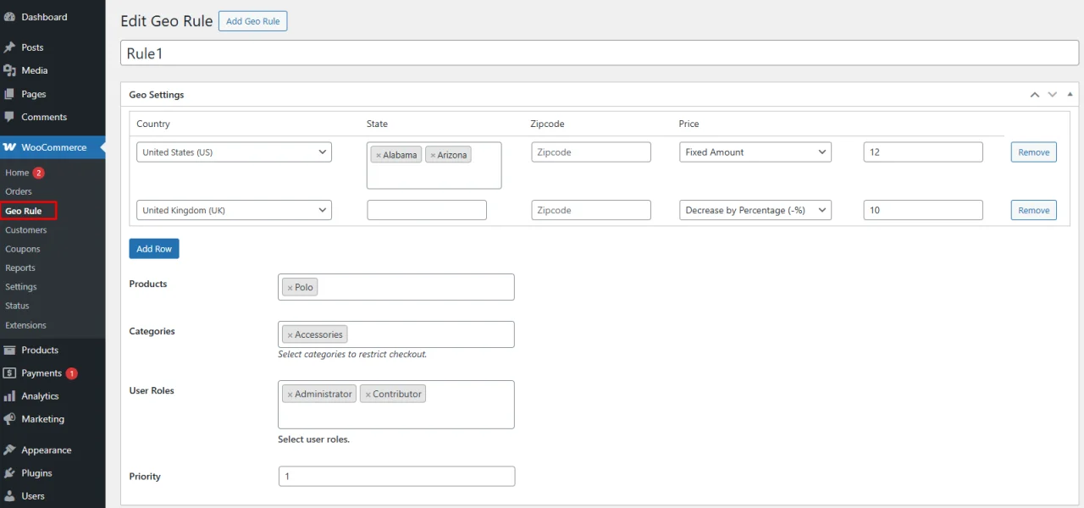Move Geo Settings panel down
The width and height of the screenshot is (1084, 508).
(1053, 95)
